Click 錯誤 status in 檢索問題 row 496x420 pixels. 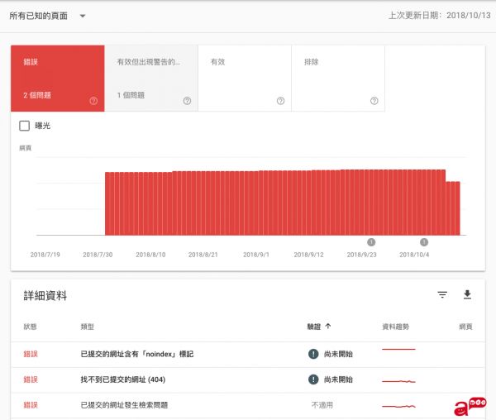31,405
